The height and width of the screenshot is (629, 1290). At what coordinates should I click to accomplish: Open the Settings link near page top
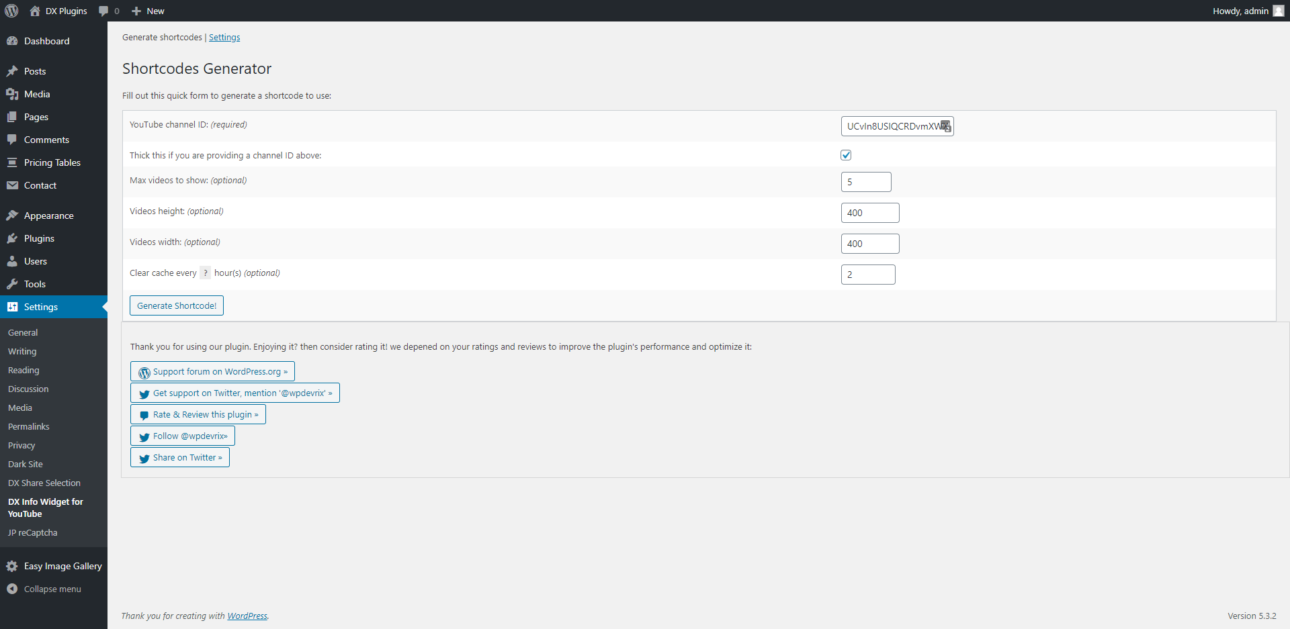pos(224,38)
